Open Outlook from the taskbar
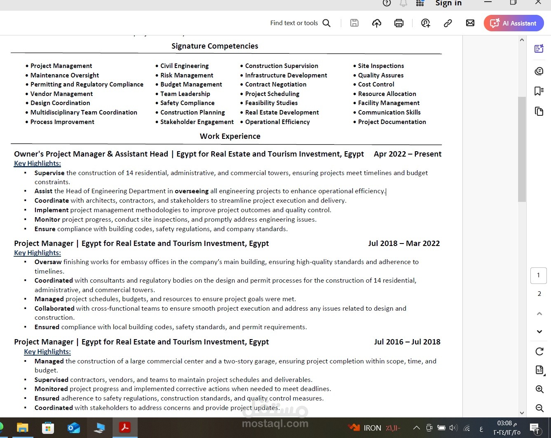This screenshot has width=551, height=438. pos(74,428)
